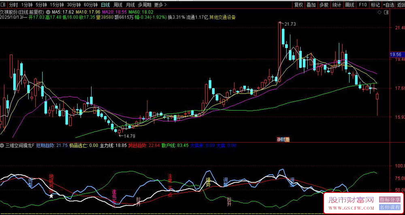Open F10 company information
Viewport: 405px width, 215px height.
[x=362, y=4]
